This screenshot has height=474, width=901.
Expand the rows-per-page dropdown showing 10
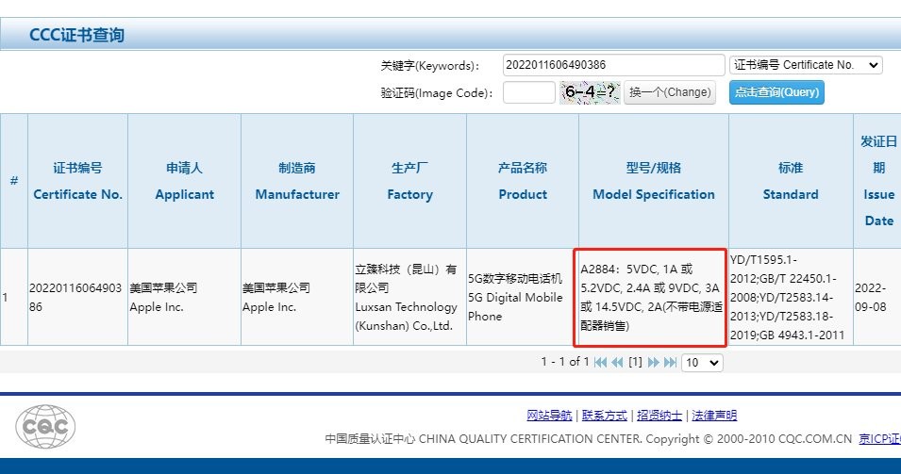(x=702, y=362)
